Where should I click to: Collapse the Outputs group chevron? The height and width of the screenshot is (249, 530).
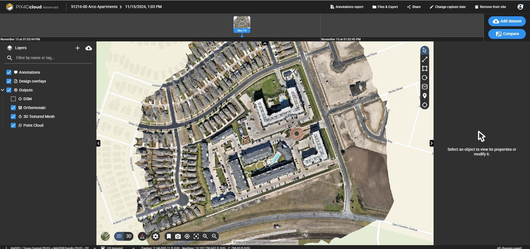tap(2, 90)
